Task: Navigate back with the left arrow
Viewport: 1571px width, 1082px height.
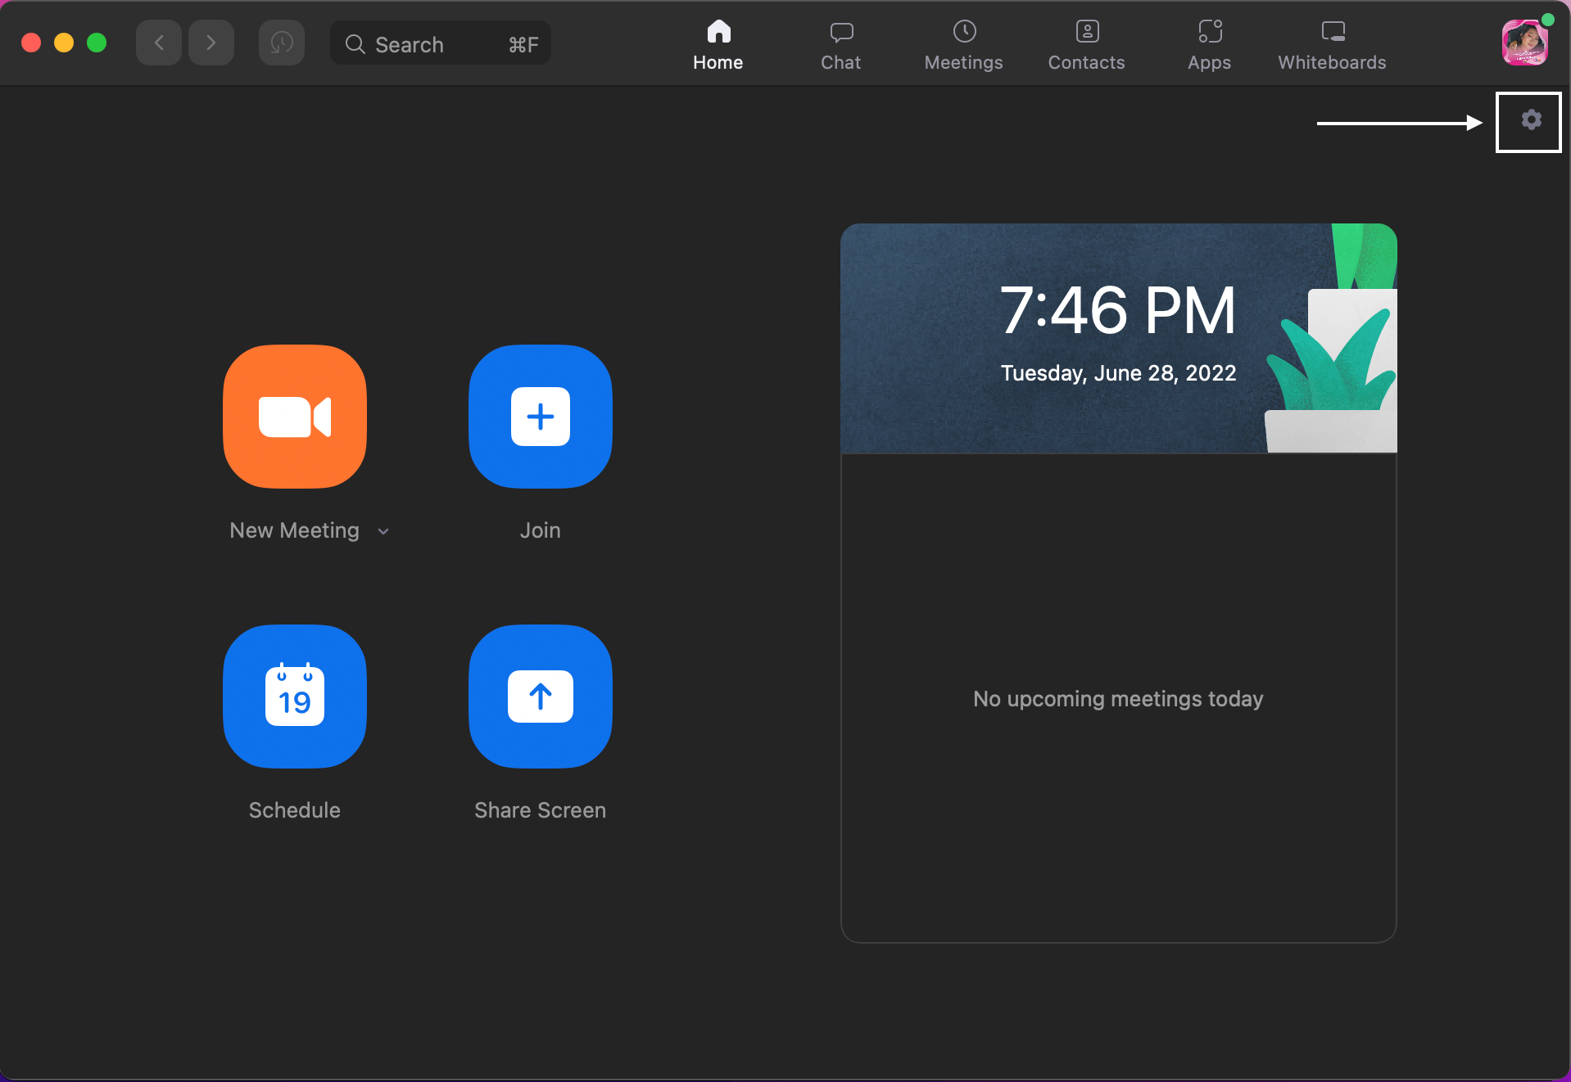Action: 158,43
